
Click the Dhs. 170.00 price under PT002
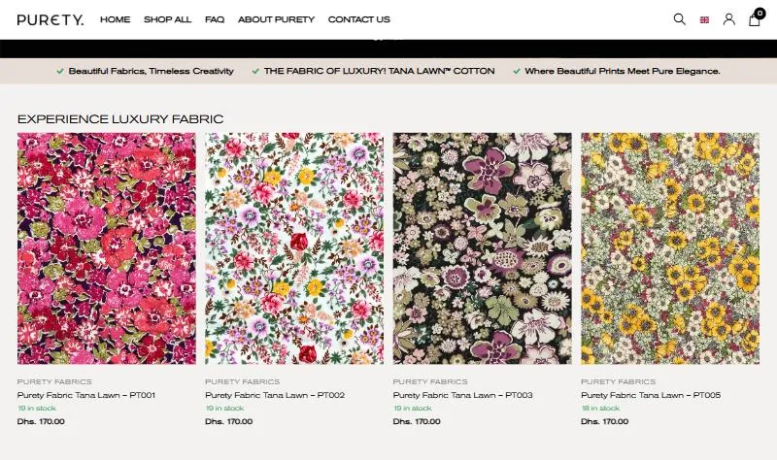point(229,422)
